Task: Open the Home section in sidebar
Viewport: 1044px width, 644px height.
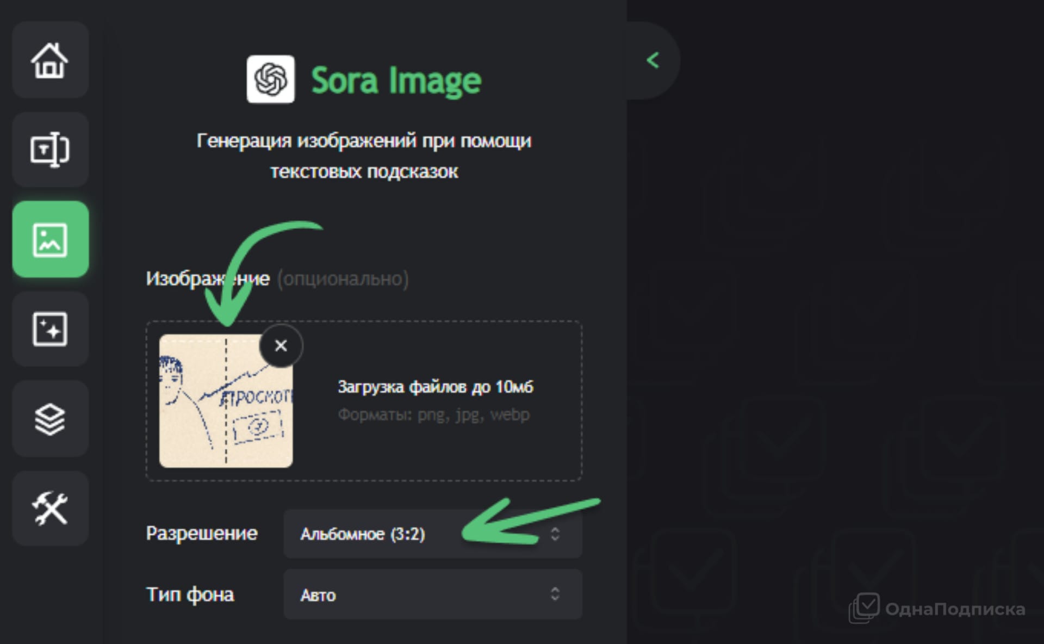Action: [50, 60]
